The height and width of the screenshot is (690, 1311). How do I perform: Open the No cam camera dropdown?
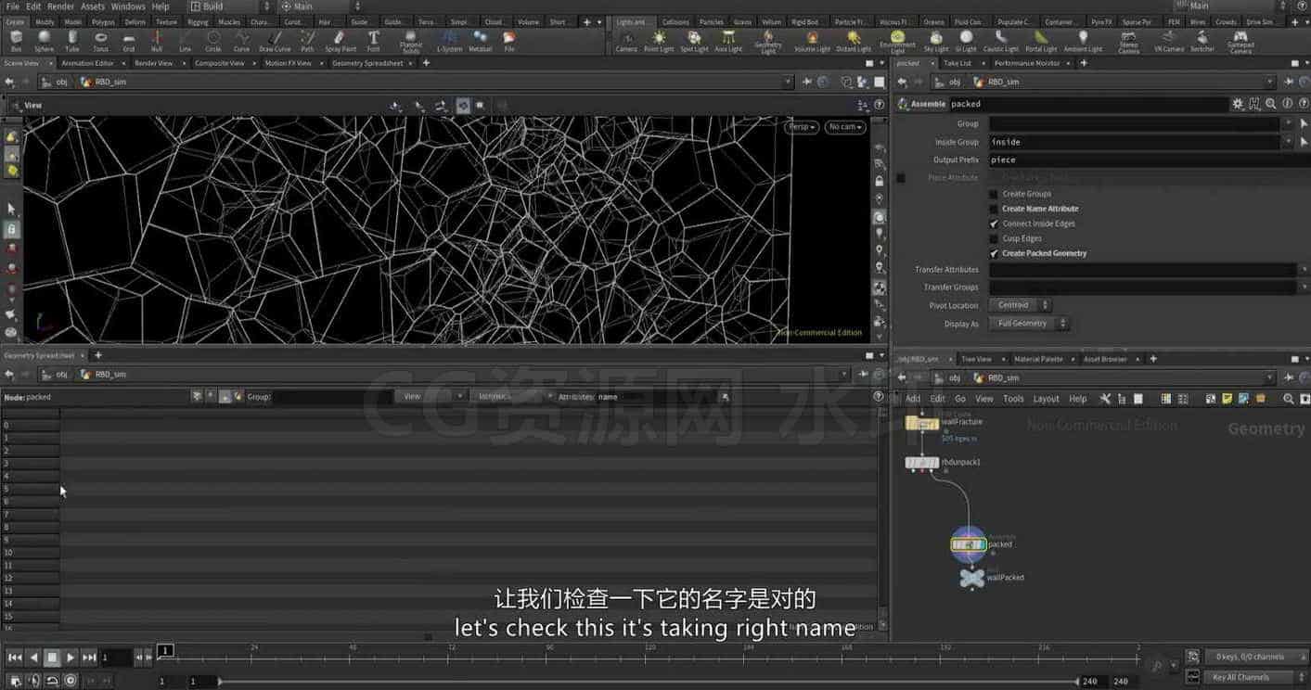845,127
